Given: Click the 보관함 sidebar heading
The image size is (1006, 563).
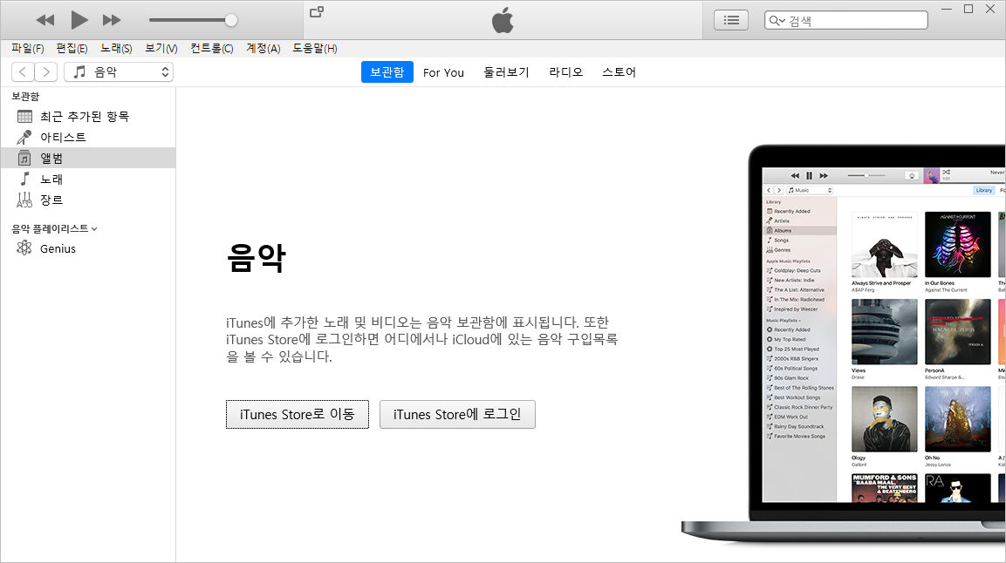Looking at the screenshot, I should [x=25, y=96].
